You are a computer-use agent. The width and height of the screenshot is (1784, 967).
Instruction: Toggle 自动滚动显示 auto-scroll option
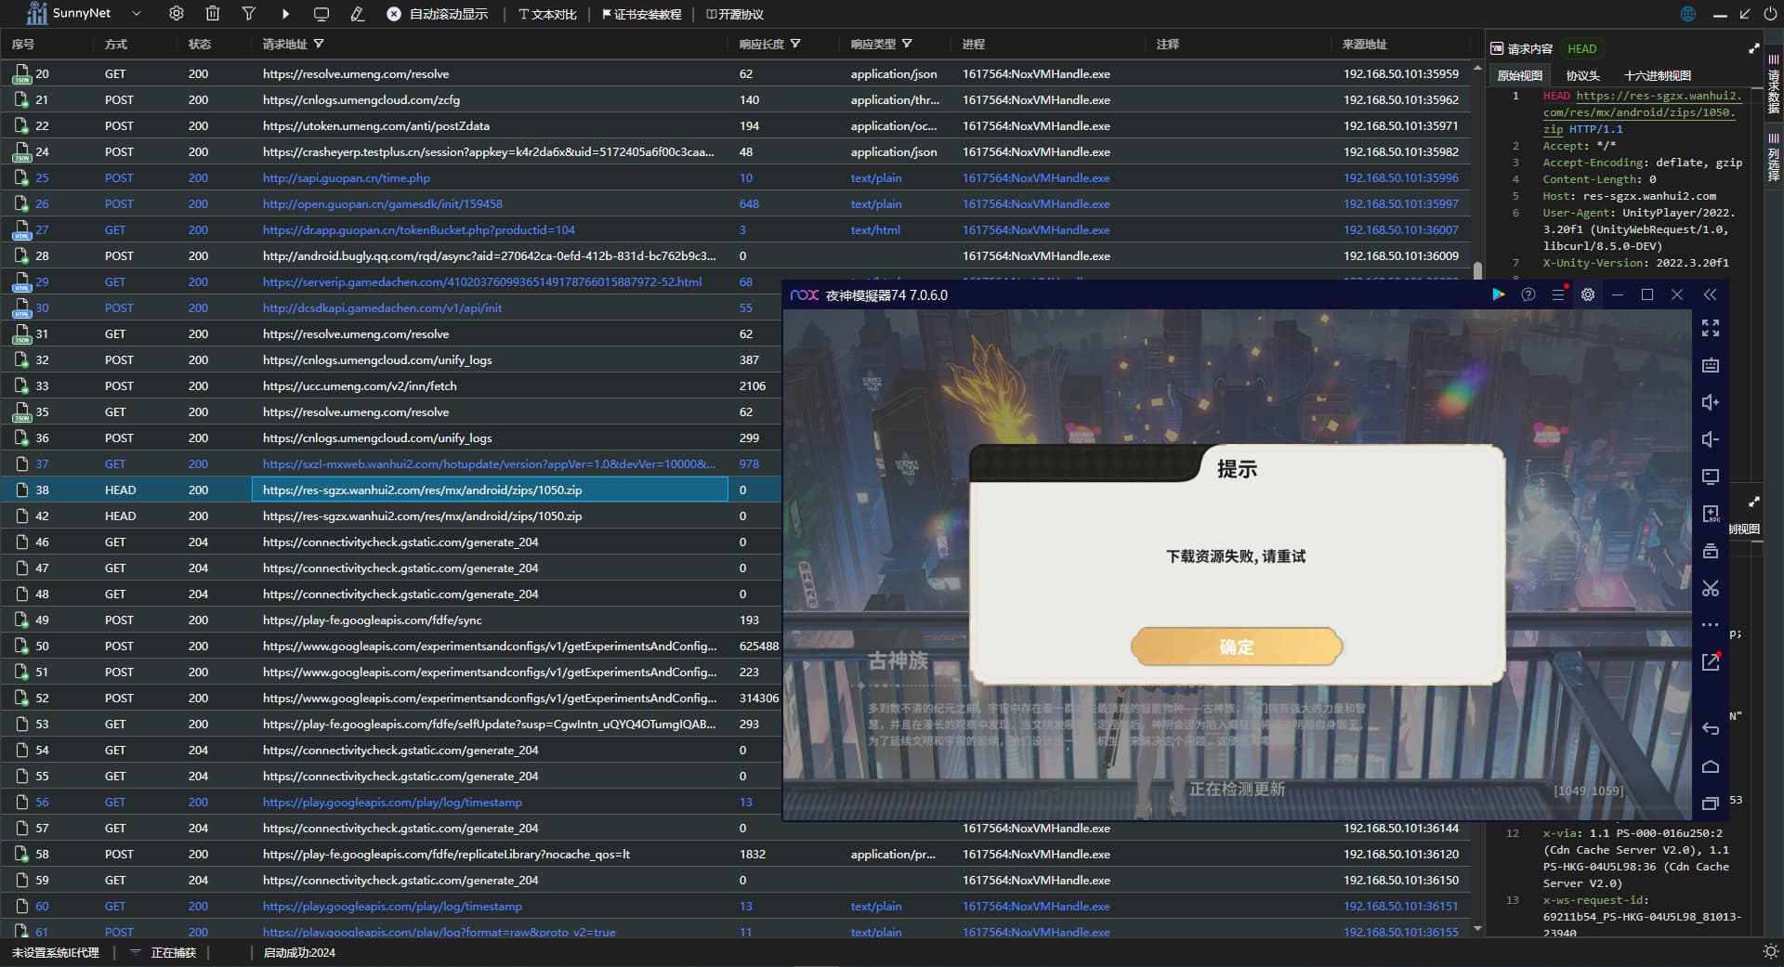pos(438,14)
